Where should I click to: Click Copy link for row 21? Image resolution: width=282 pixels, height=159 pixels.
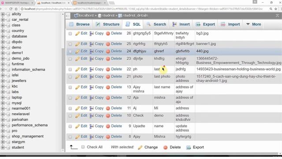(99, 76)
